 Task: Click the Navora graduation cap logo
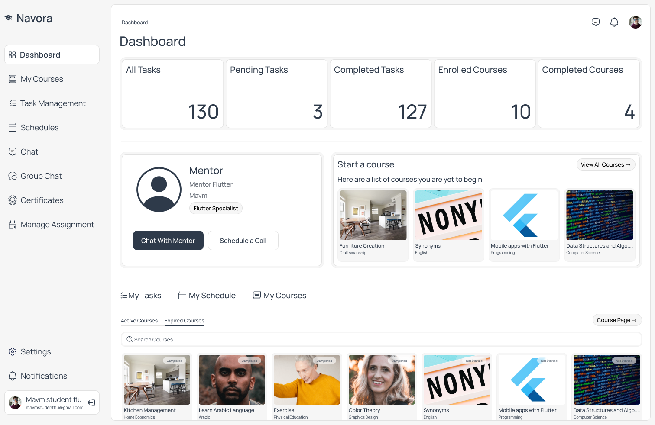pyautogui.click(x=8, y=18)
